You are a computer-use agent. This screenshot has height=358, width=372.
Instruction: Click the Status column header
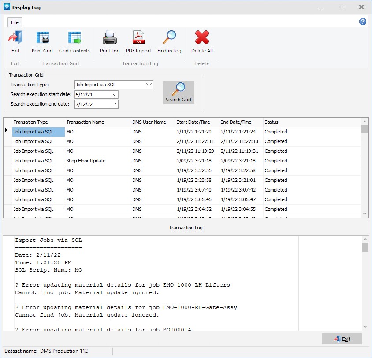tap(312, 122)
